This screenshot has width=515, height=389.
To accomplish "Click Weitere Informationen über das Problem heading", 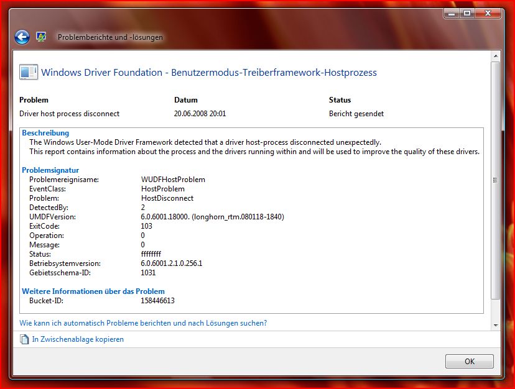I will 93,291.
